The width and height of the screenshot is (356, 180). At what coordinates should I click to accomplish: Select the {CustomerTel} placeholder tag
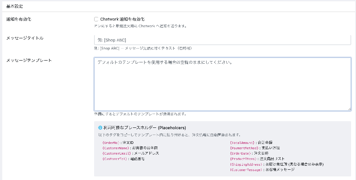[115, 159]
